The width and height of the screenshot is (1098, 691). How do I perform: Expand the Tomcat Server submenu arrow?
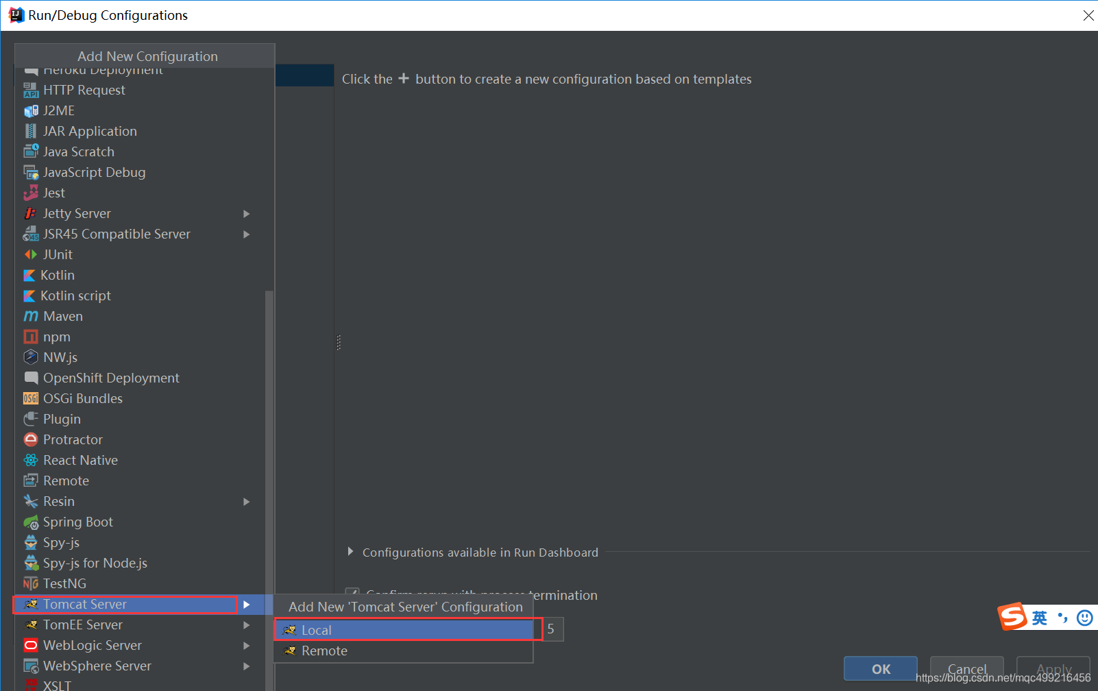click(x=247, y=604)
